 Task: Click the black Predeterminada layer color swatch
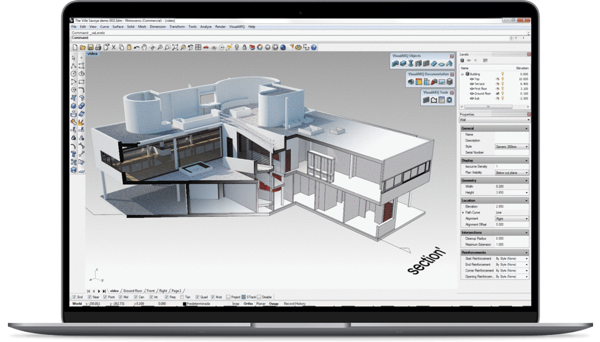[x=184, y=303]
